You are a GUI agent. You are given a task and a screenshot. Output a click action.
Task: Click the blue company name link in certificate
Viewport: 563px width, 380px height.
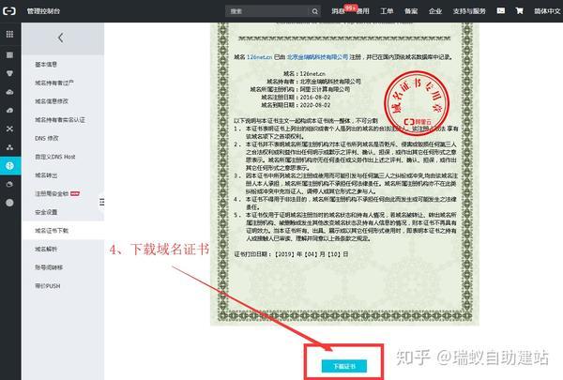318,57
